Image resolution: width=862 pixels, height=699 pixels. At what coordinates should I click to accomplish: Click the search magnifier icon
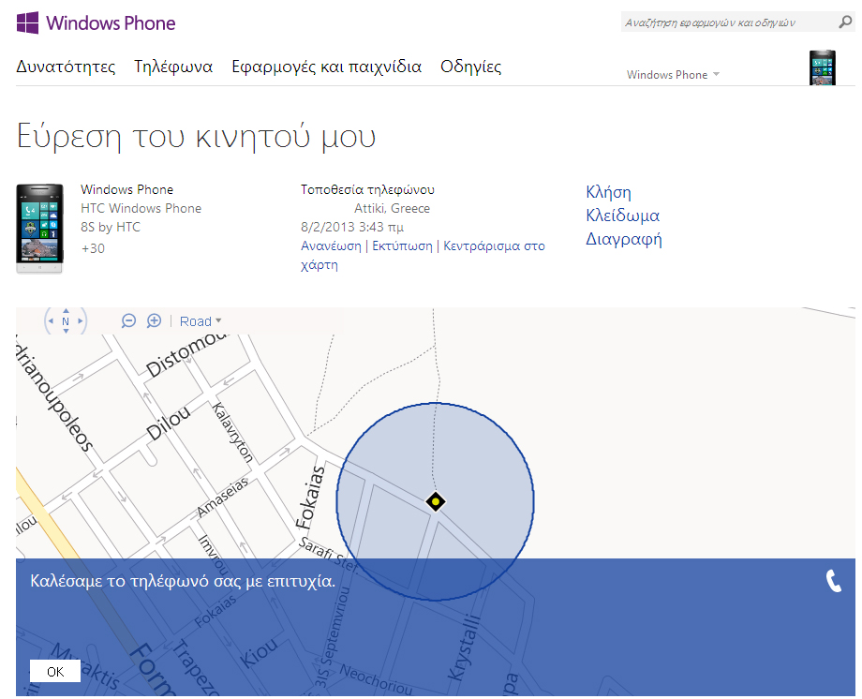click(x=845, y=22)
